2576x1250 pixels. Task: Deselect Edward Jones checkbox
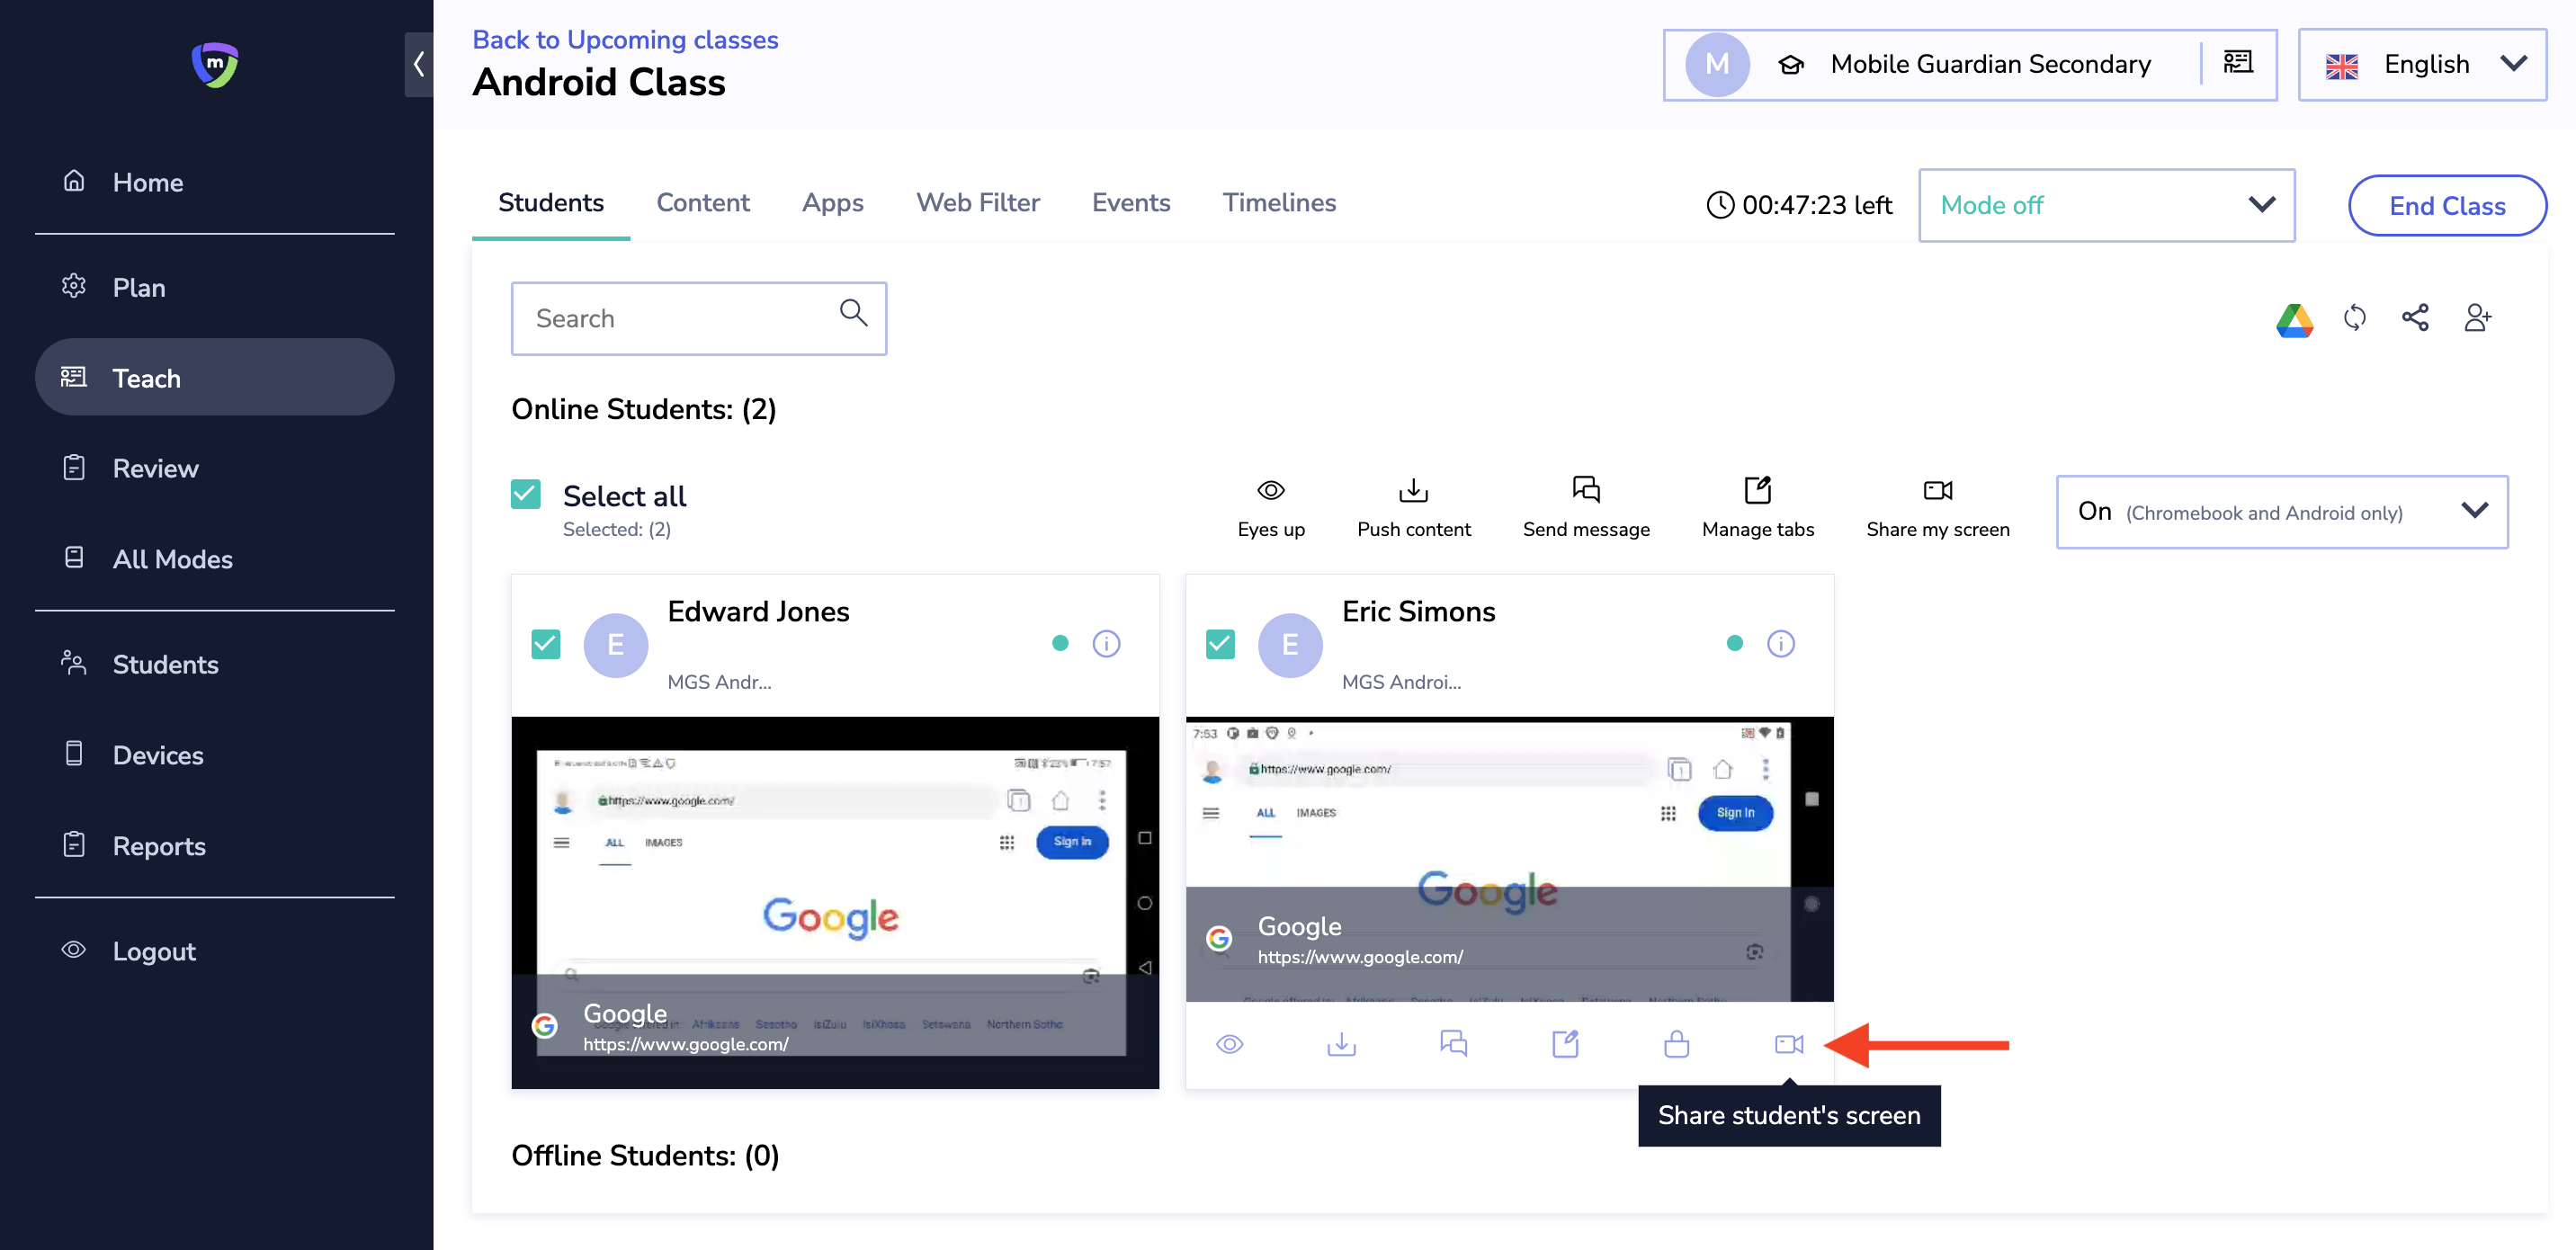coord(546,644)
